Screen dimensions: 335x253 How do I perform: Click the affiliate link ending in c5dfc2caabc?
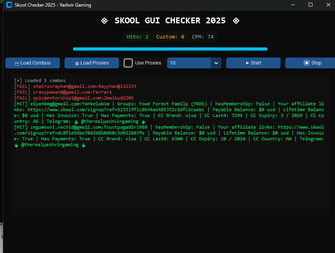116,110
